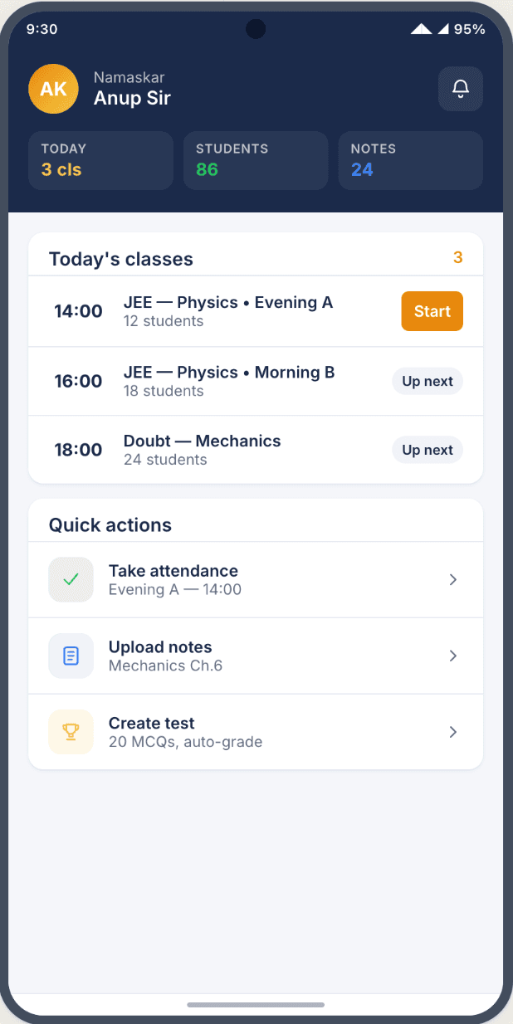This screenshot has width=513, height=1024.
Task: Expand the Create test row chevron
Action: [453, 732]
